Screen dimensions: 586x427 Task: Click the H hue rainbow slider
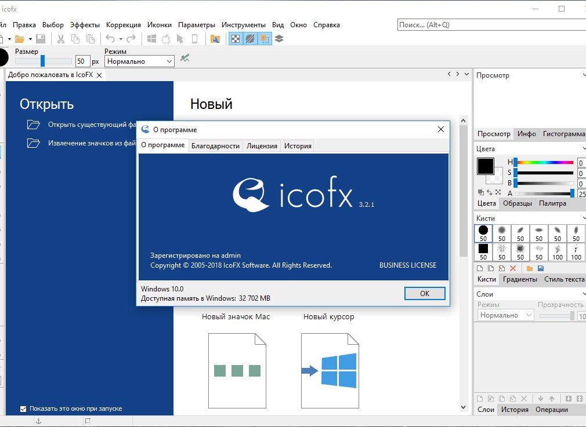point(544,162)
